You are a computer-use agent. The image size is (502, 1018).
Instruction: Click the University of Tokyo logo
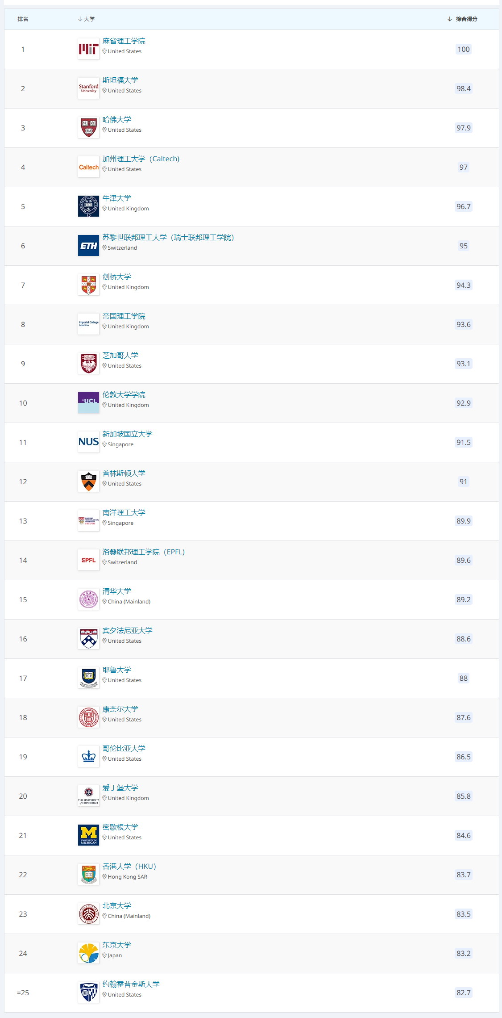[88, 953]
